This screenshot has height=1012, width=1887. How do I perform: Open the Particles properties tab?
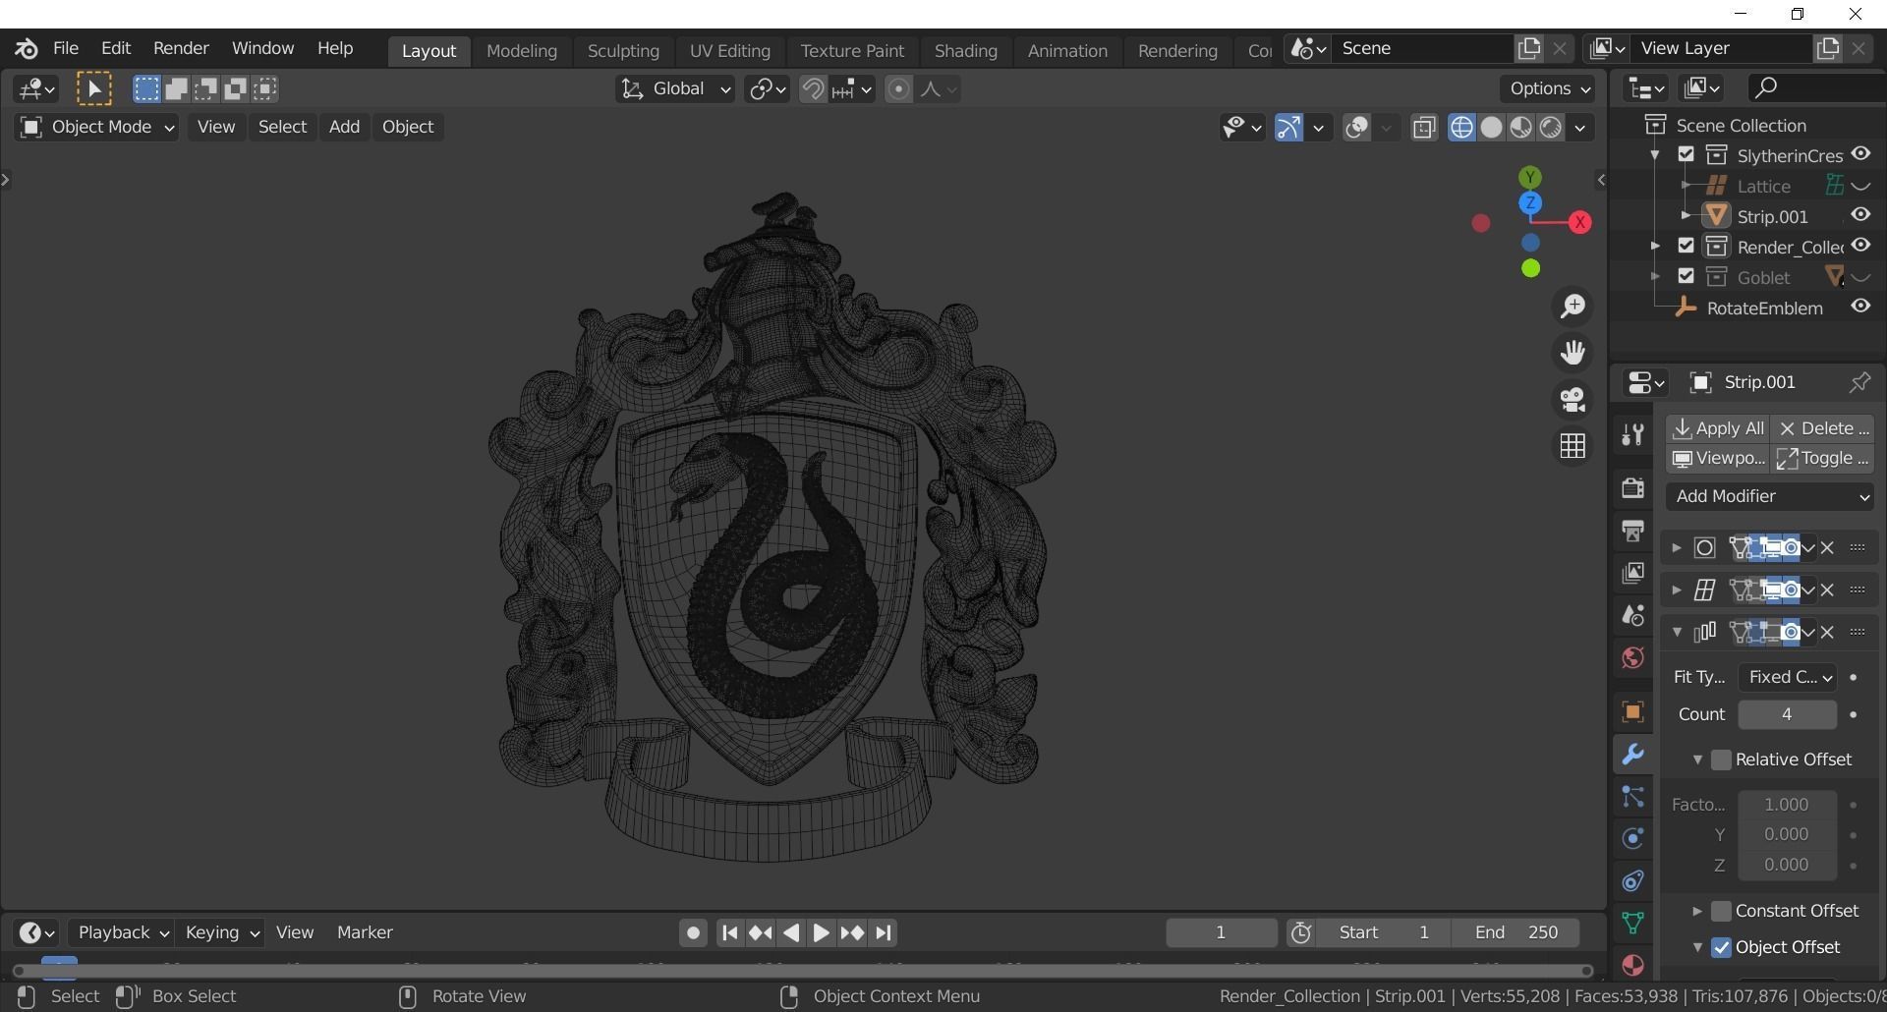pyautogui.click(x=1632, y=797)
